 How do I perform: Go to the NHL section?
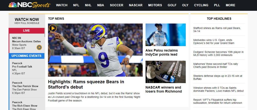88,5
